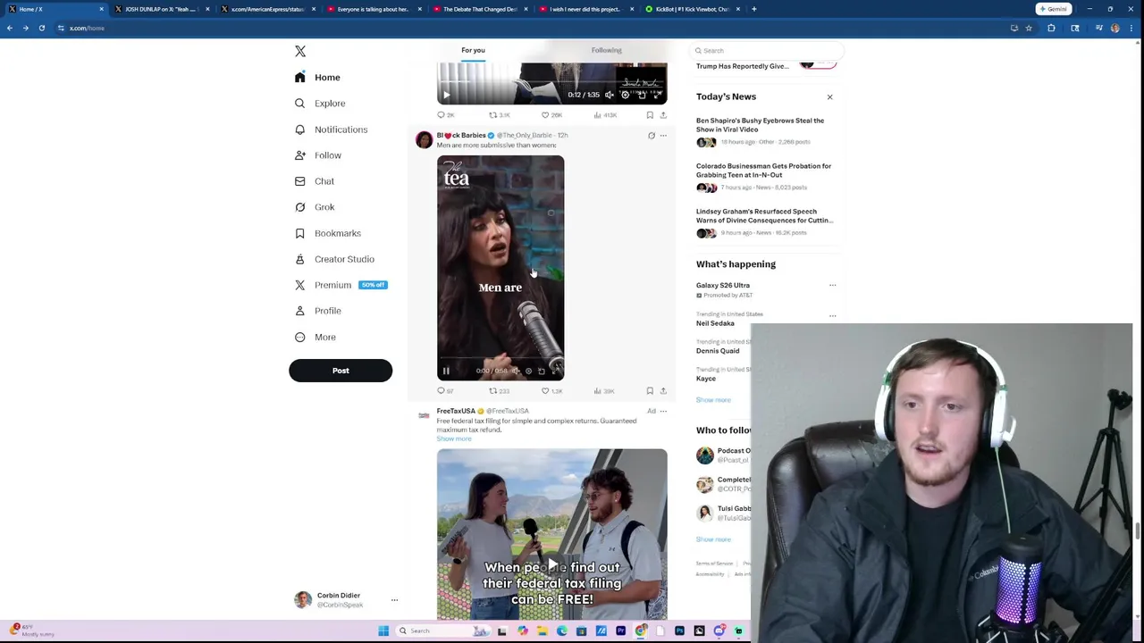The image size is (1144, 643).
Task: Open the Neil Sedaka trend
Action: coord(715,323)
